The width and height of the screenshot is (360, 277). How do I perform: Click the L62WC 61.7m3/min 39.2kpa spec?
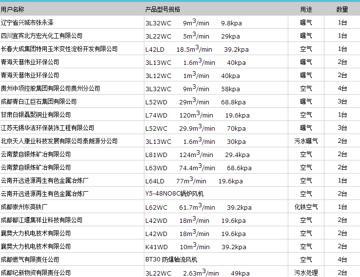[x=199, y=207]
